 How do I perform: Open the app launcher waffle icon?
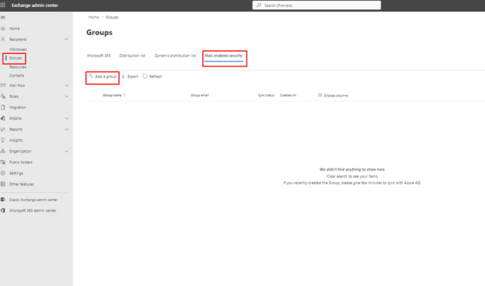3,5
